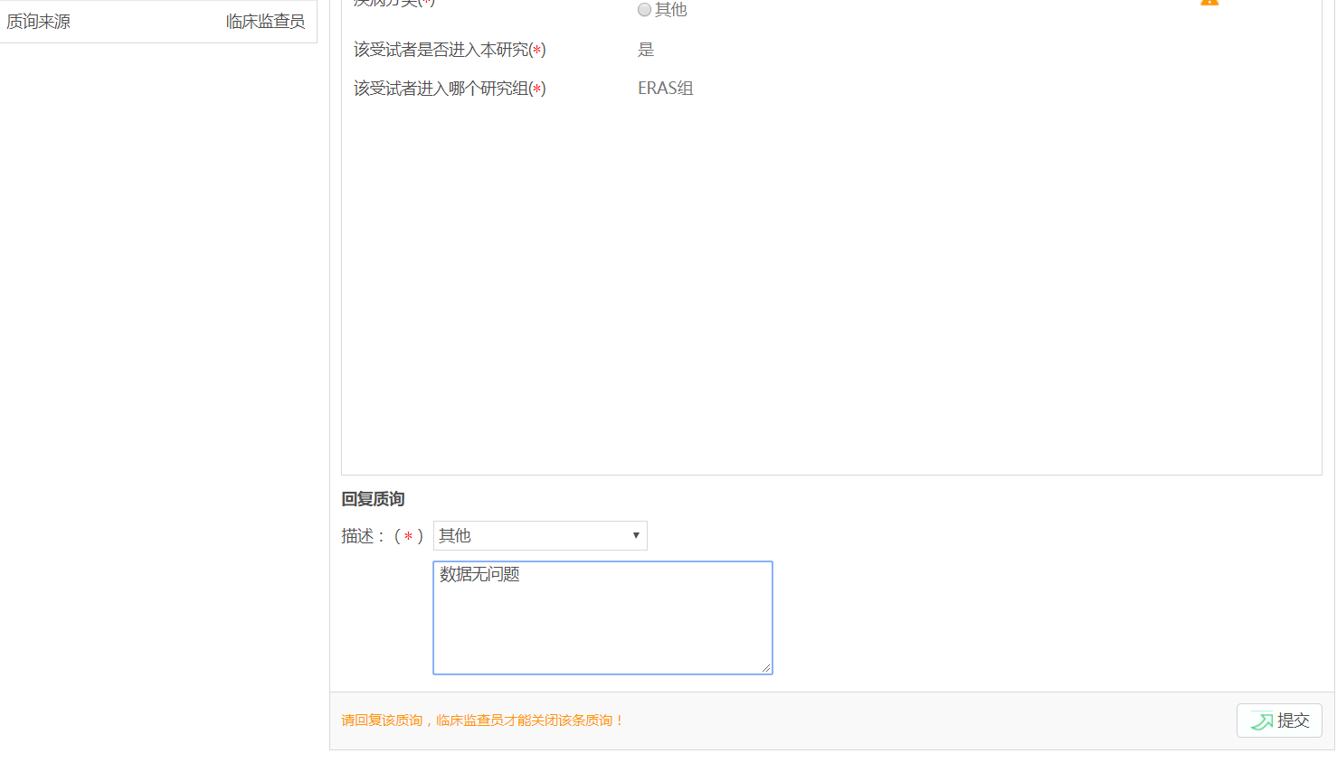Click the text area resize handle
The image size is (1337, 763).
[x=765, y=667]
